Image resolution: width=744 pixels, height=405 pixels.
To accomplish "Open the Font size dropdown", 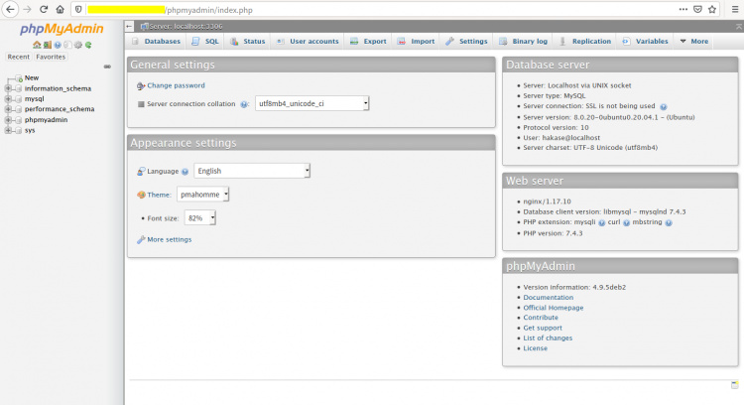I will (x=199, y=217).
